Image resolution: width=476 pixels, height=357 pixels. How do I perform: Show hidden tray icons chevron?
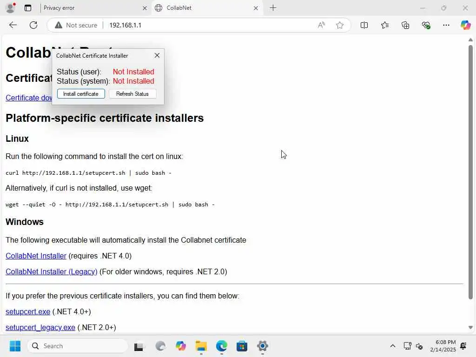(x=392, y=346)
